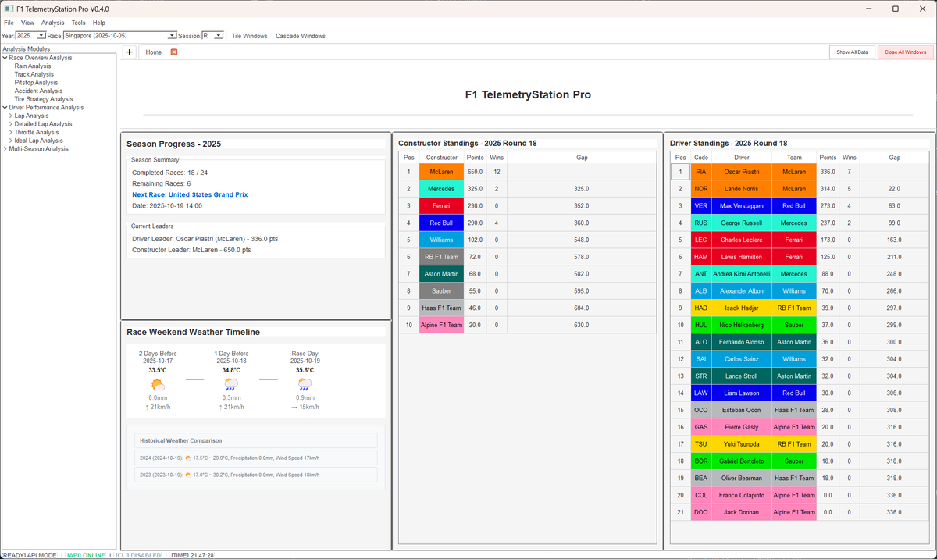Click the API ONLINE status indicator

[86, 555]
